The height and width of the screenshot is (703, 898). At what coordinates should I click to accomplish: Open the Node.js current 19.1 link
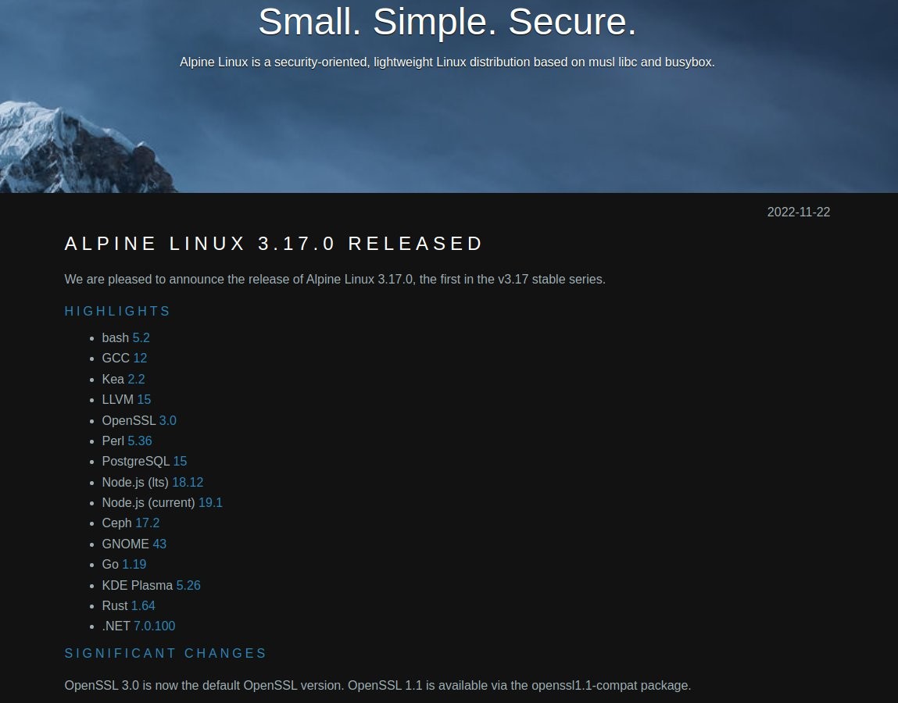(210, 502)
